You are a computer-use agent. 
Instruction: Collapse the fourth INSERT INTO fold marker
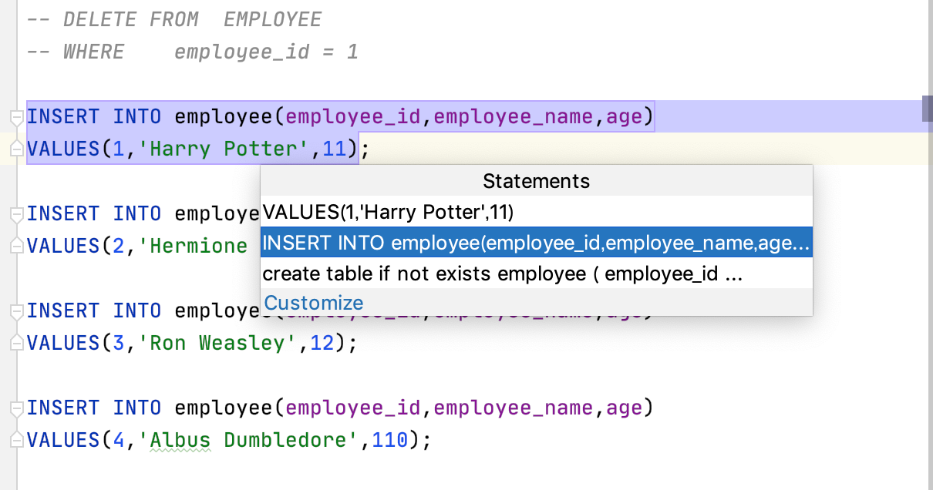16,408
